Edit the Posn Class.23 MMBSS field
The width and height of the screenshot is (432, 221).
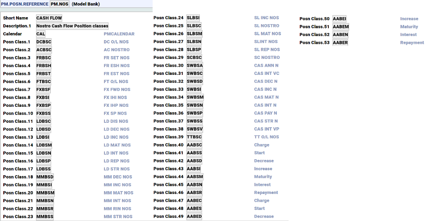45,217
